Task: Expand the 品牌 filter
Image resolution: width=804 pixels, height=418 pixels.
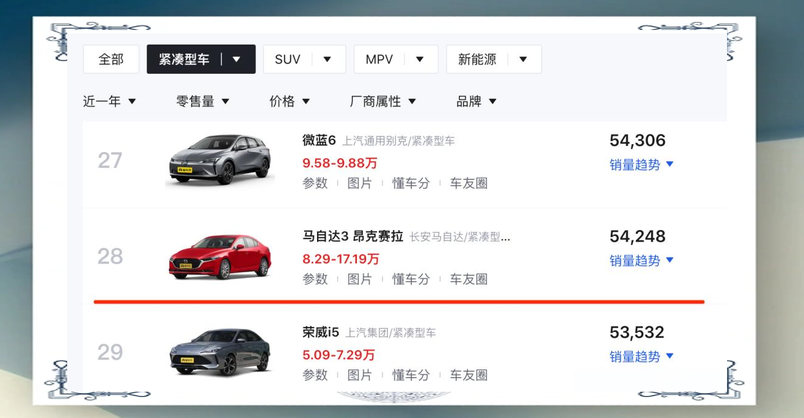Action: (476, 101)
